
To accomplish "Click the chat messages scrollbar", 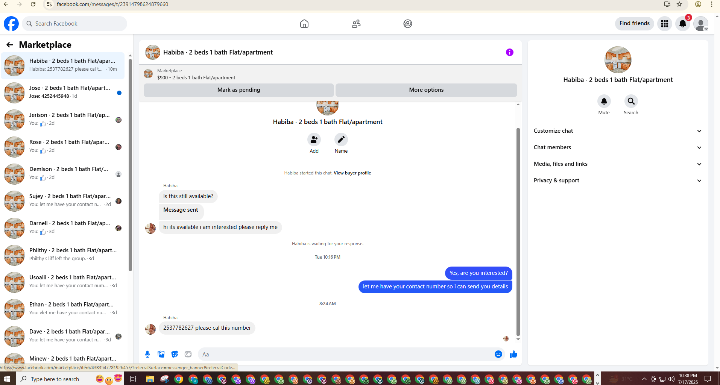I will coord(518,232).
